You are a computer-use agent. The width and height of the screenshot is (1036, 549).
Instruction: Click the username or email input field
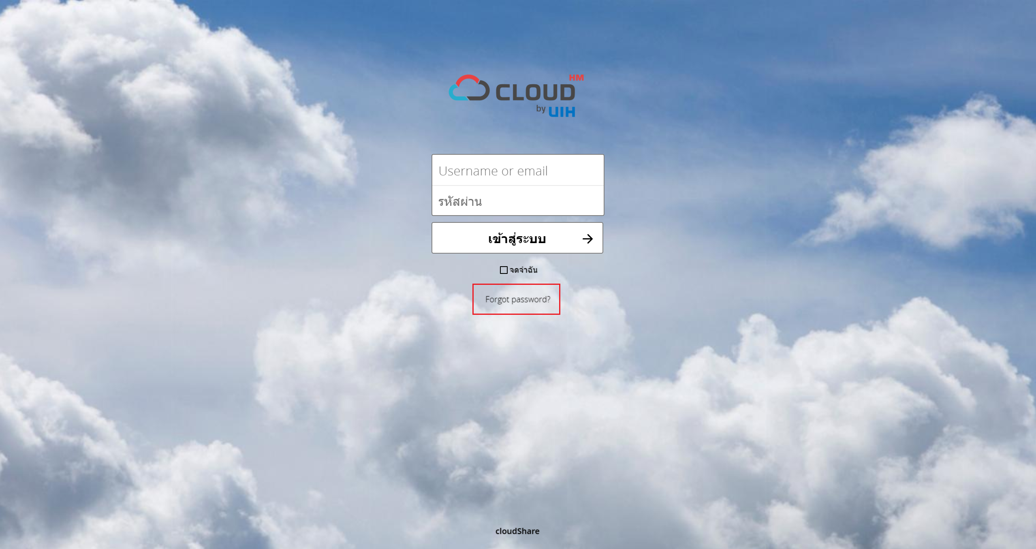point(517,171)
